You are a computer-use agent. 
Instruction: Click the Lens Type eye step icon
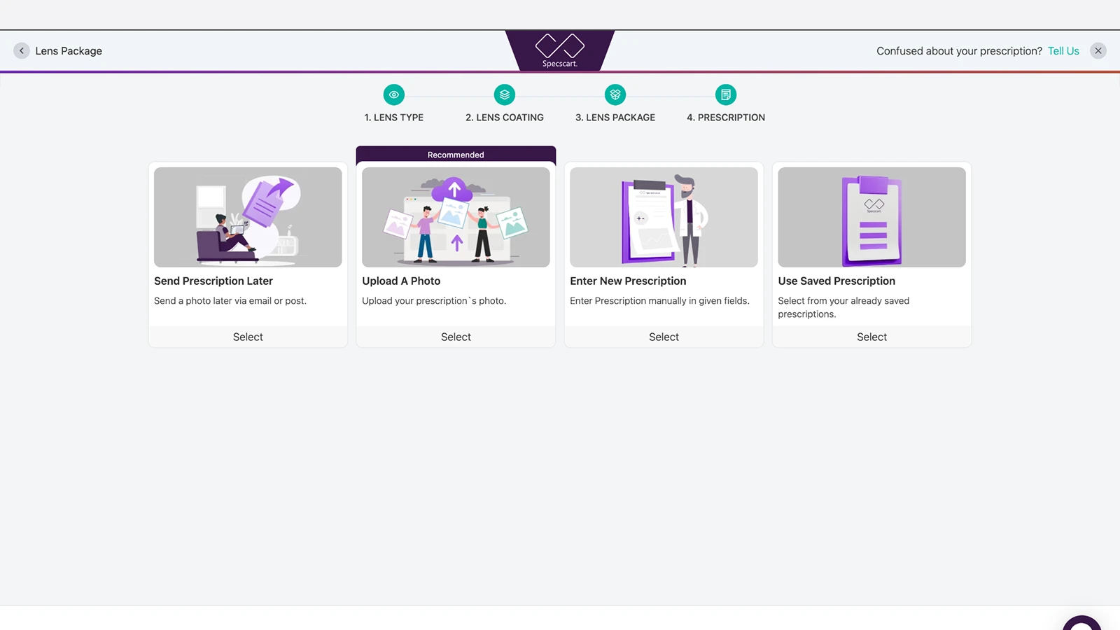[x=394, y=94]
